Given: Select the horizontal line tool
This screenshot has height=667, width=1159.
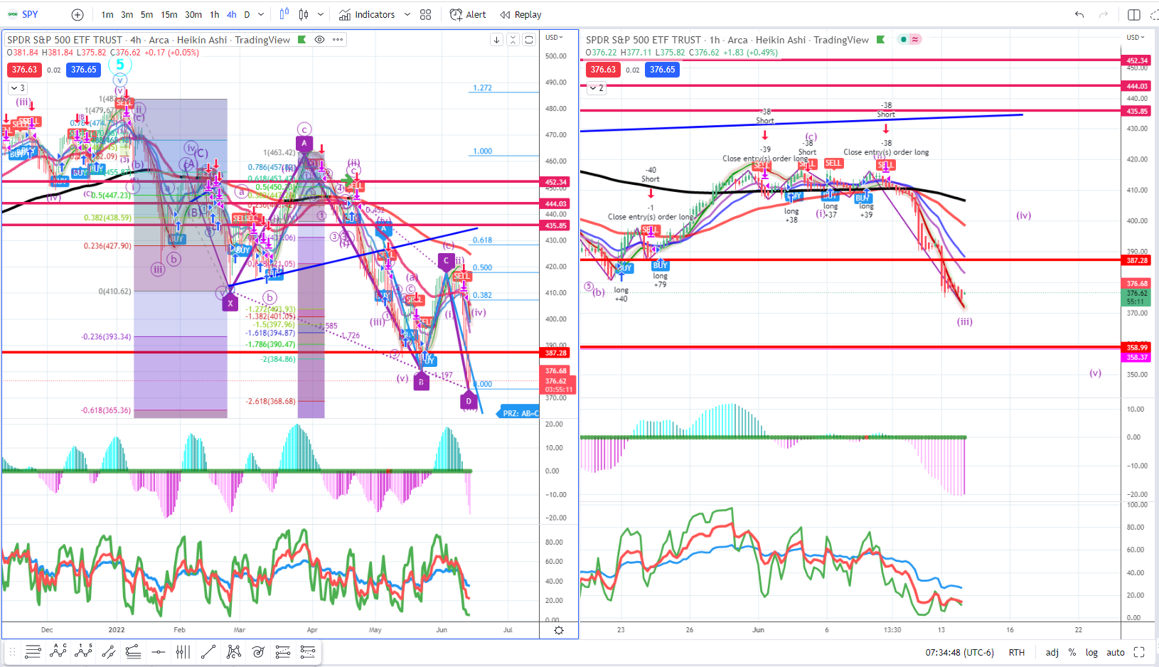Looking at the screenshot, I should pos(158,651).
